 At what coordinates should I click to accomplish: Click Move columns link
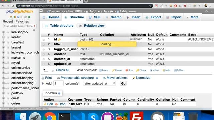click(115, 78)
